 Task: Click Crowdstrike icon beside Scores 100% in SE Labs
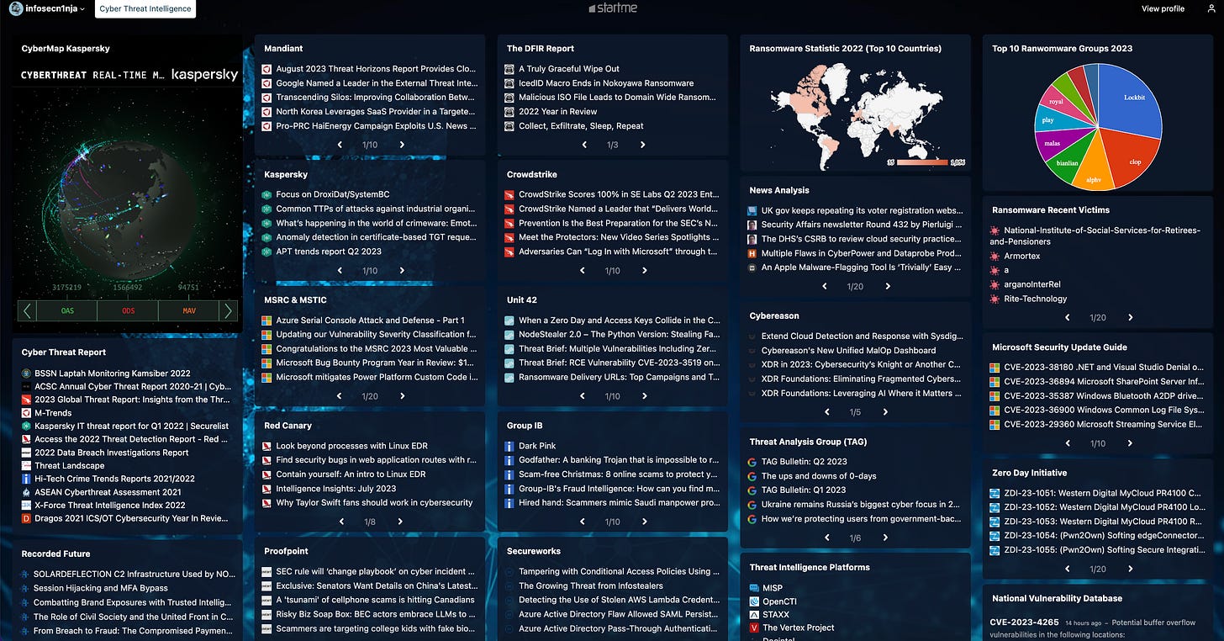[x=509, y=194]
